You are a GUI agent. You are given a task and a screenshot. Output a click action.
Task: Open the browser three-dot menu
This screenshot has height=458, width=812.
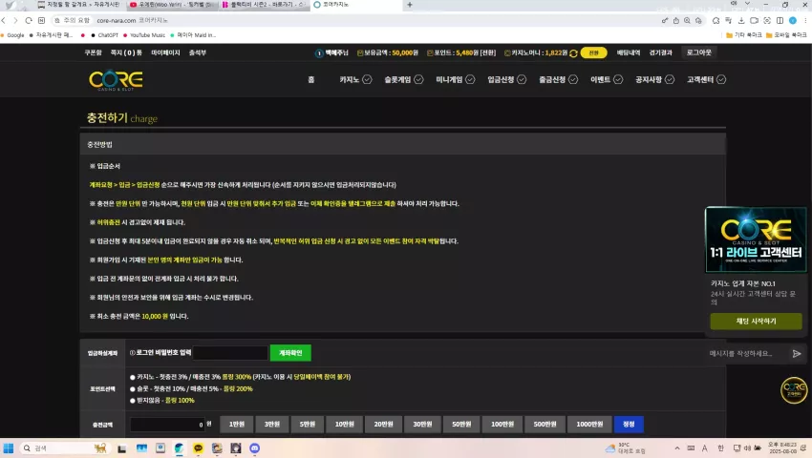[805, 20]
